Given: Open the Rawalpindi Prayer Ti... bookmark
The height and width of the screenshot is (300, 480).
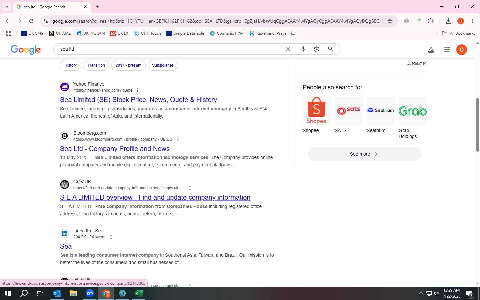Looking at the screenshot, I should click(272, 33).
